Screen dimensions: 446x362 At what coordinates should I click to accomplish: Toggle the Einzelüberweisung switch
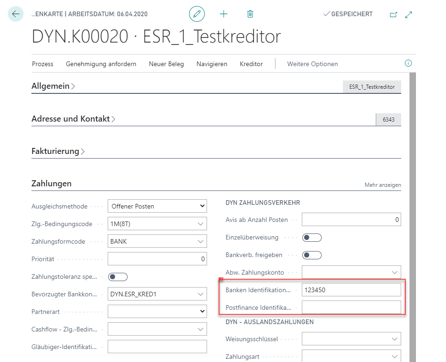tap(312, 238)
